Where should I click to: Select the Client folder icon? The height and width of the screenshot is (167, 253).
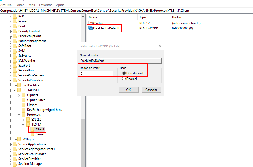click(32, 129)
